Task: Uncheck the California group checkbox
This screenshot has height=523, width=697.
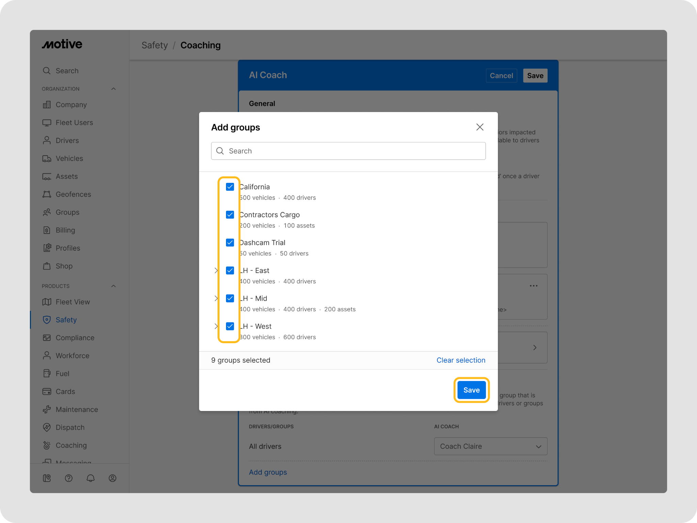Action: [230, 187]
